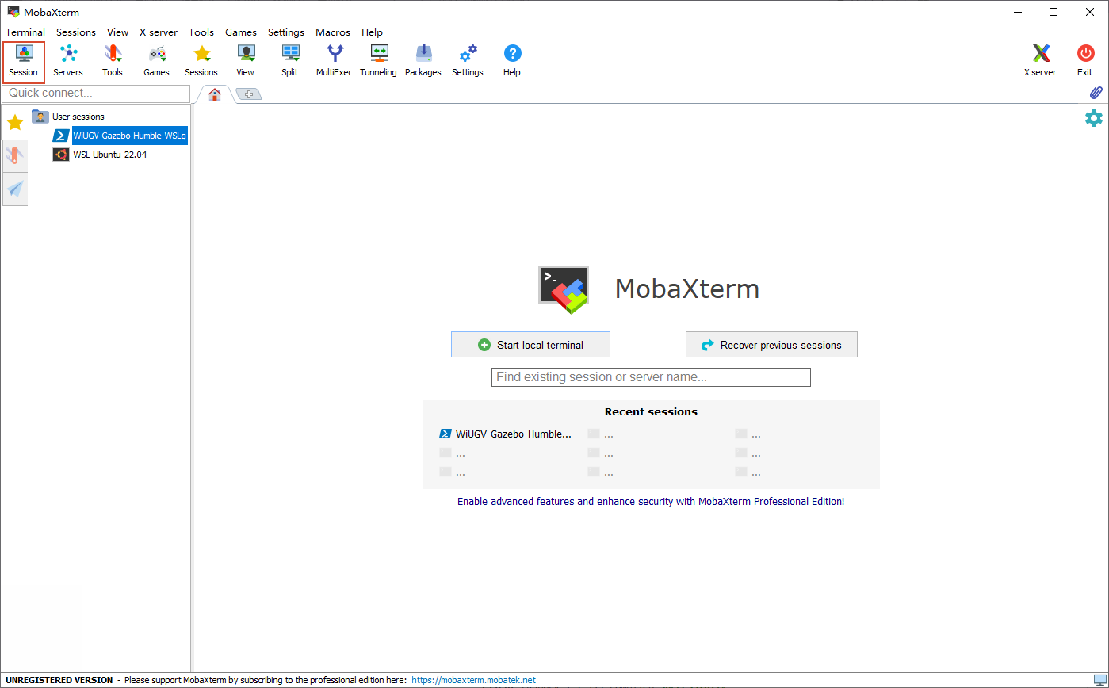Click UNREGISTERED VERSION status text
Image resolution: width=1109 pixels, height=688 pixels.
coord(59,680)
